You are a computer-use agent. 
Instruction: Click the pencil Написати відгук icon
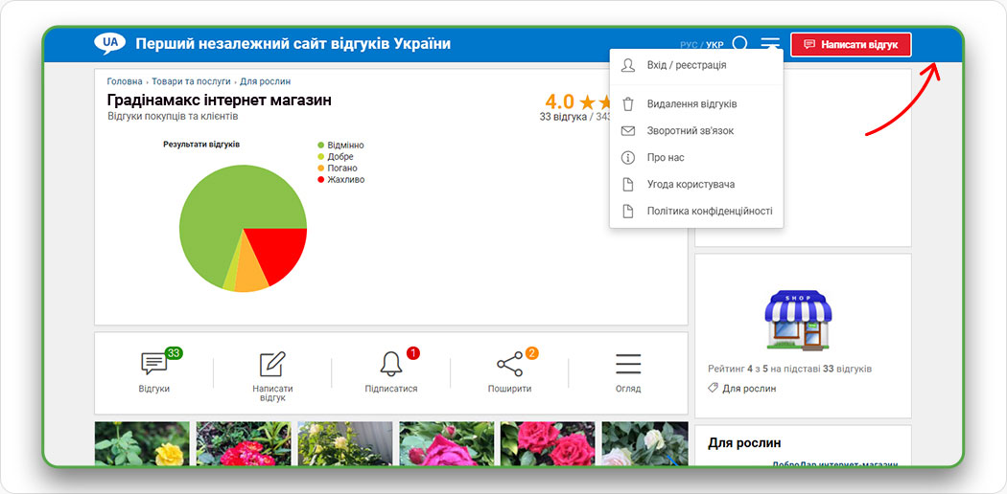coord(272,365)
